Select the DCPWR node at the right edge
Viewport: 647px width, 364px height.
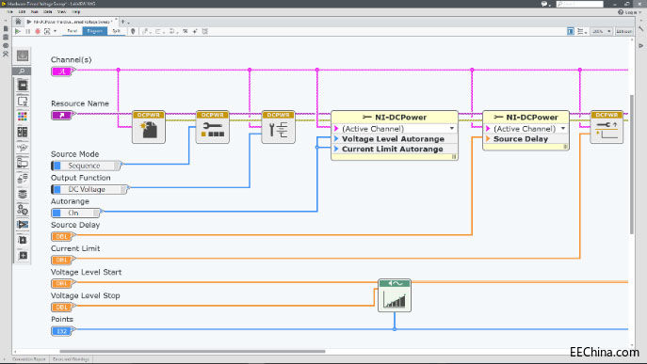pos(607,127)
